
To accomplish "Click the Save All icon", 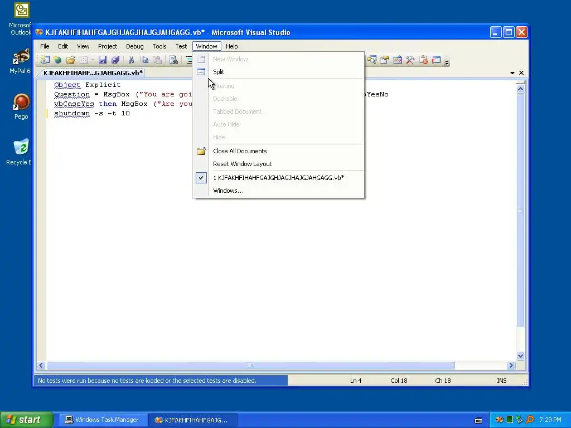I will coord(115,60).
